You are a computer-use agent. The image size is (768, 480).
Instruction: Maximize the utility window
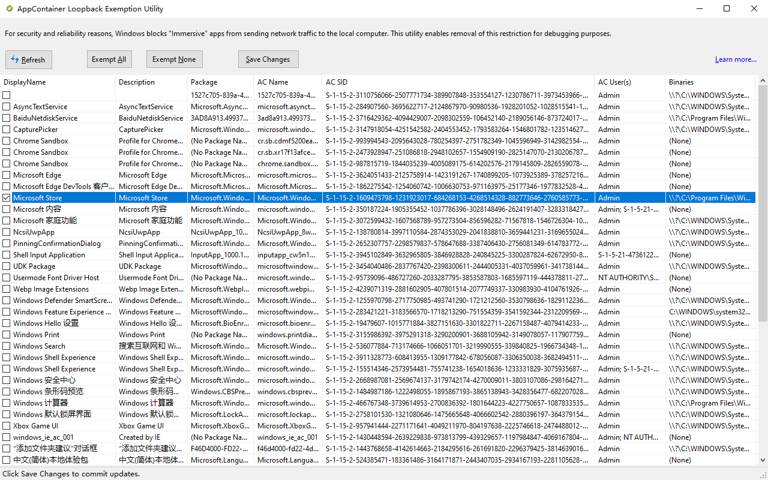click(727, 8)
